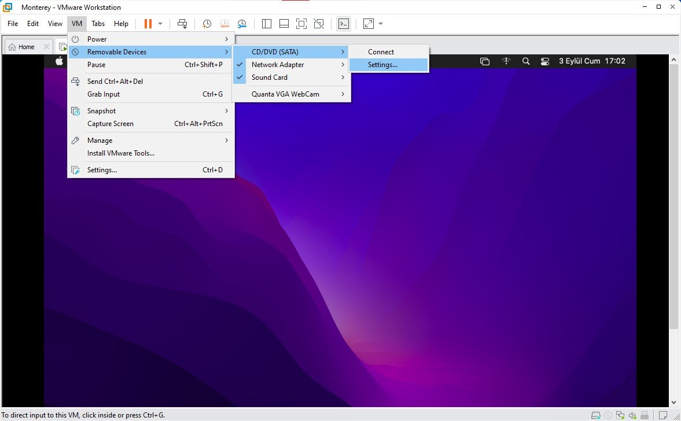Click the network adapter status bar icon

point(620,415)
